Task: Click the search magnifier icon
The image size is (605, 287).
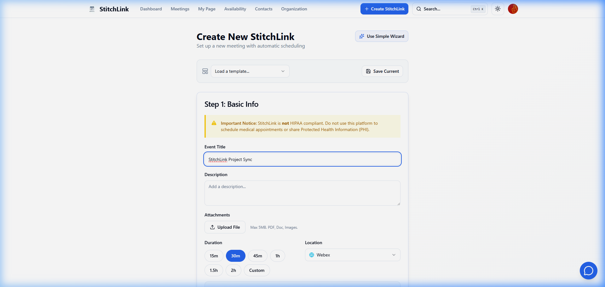Action: (419, 9)
